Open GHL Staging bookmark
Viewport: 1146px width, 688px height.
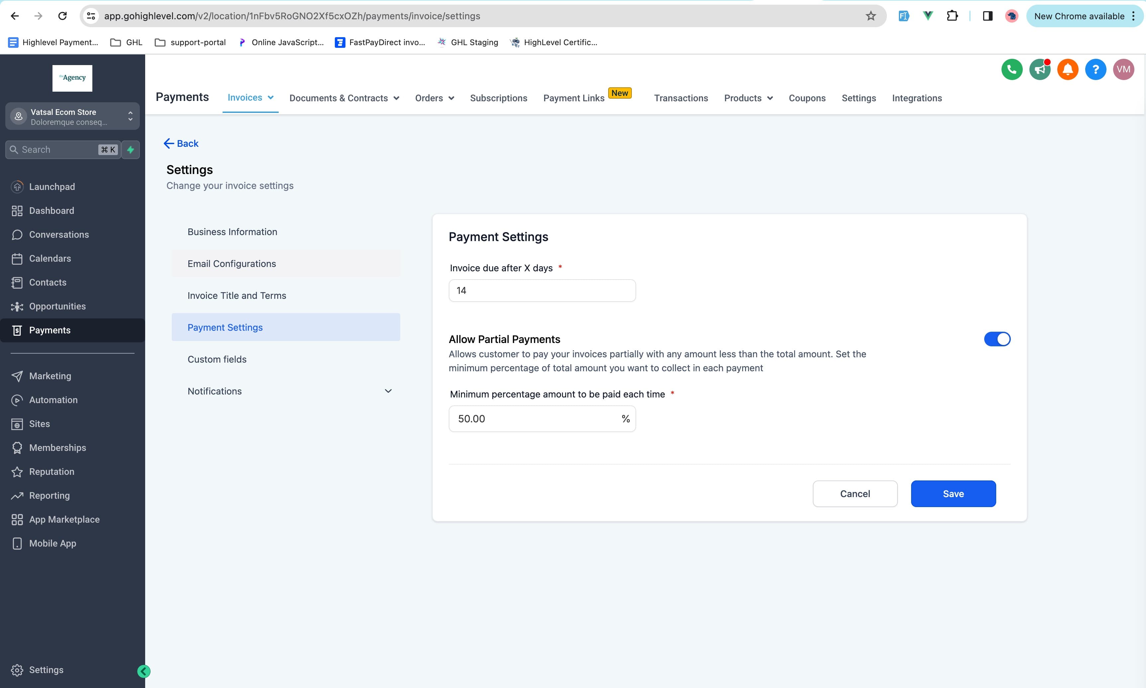(467, 43)
